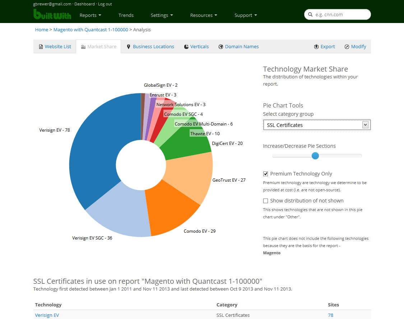This screenshot has height=319, width=404.
Task: Click the search magnifier icon
Action: point(310,14)
